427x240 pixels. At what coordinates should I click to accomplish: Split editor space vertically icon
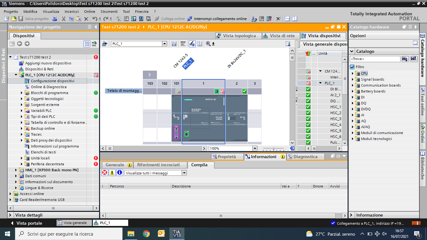click(x=294, y=19)
